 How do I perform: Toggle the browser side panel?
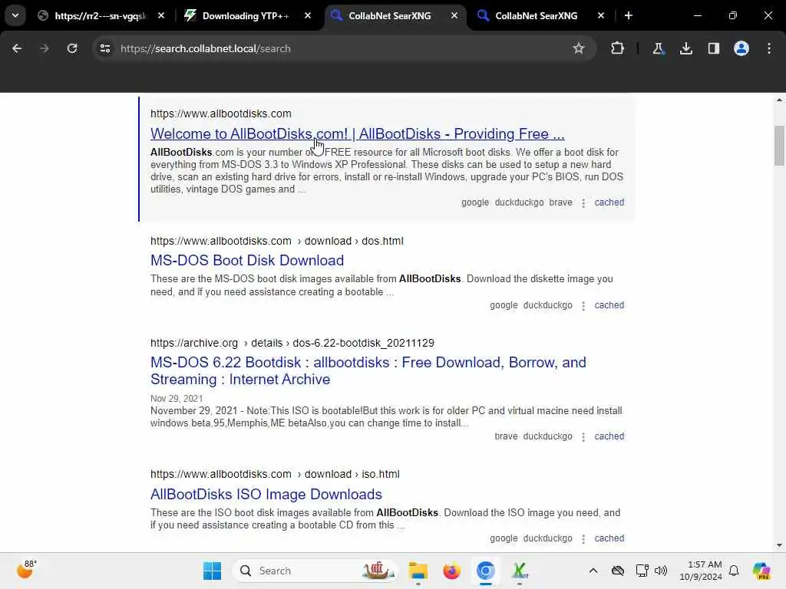pyautogui.click(x=713, y=48)
